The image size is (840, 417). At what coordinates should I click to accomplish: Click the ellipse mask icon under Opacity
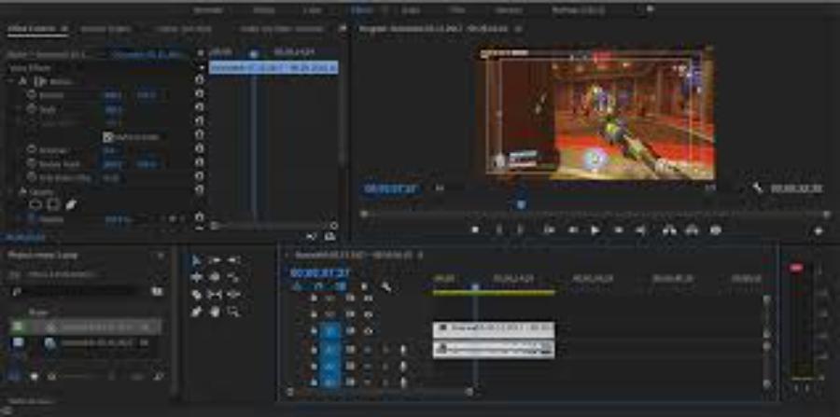[35, 204]
